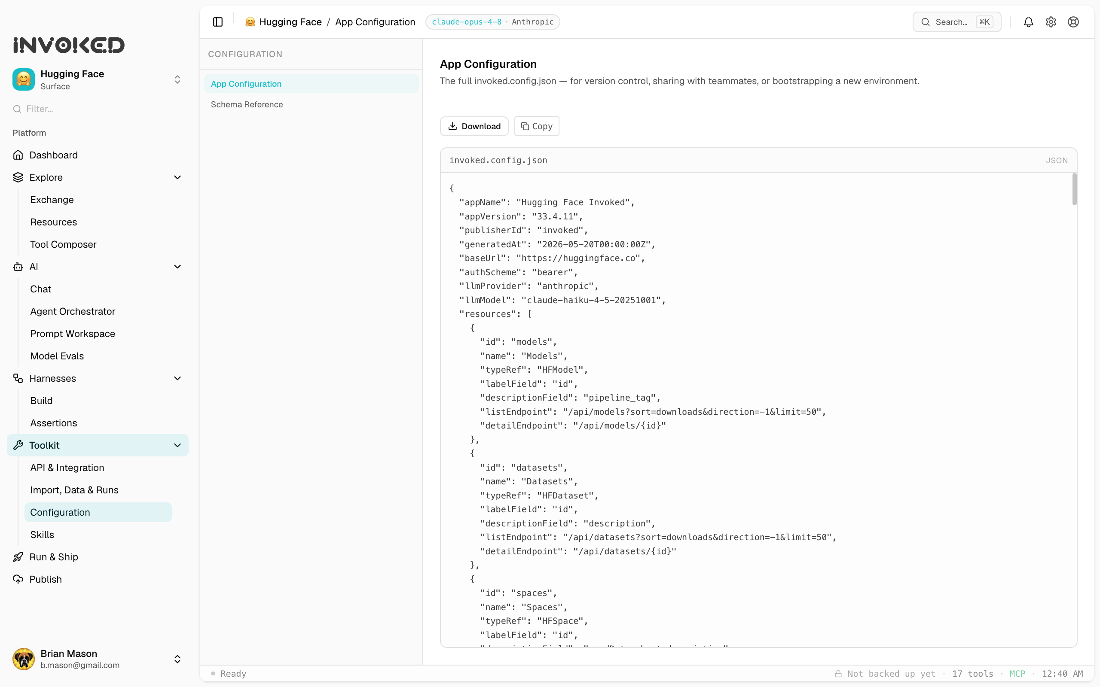The width and height of the screenshot is (1100, 687).
Task: Collapse the Explore section chevron
Action: click(177, 177)
